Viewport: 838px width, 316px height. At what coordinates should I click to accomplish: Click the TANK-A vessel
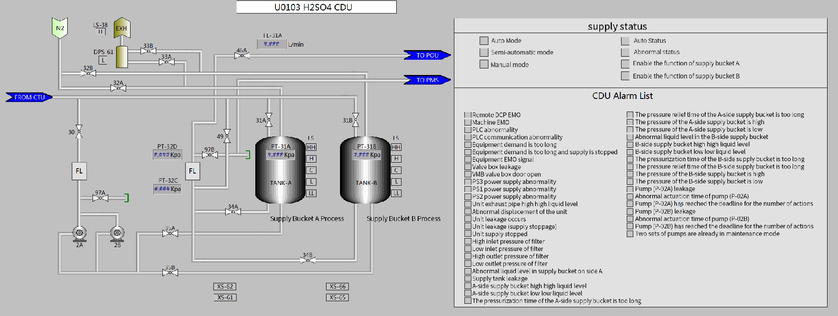pyautogui.click(x=280, y=183)
